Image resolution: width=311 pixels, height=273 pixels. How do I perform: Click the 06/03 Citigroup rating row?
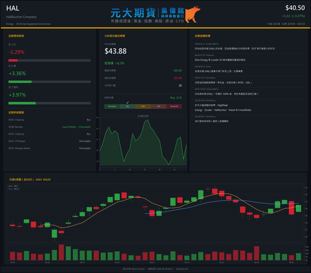(49, 120)
